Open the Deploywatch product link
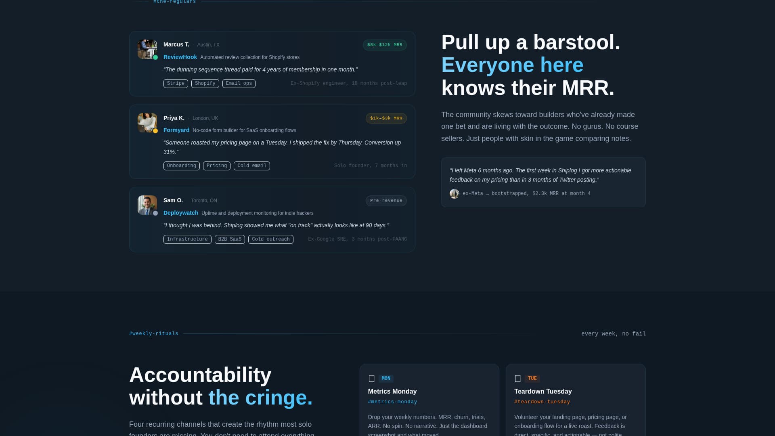This screenshot has height=436, width=775. tap(181, 213)
